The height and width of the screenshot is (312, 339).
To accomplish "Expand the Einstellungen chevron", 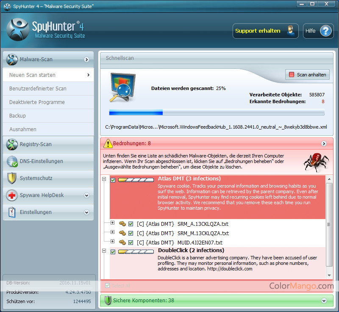I will click(x=86, y=212).
